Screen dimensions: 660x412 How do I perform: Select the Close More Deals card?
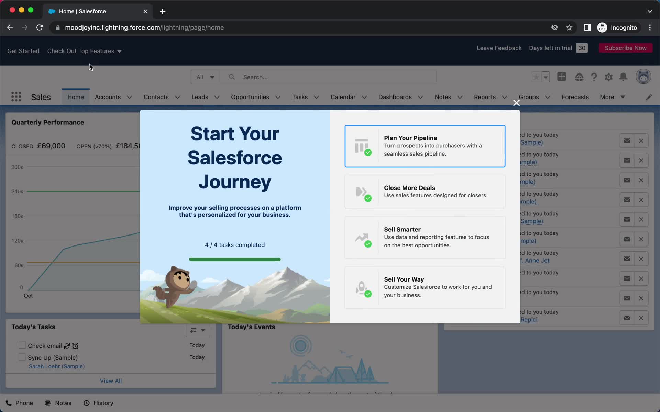tap(425, 192)
